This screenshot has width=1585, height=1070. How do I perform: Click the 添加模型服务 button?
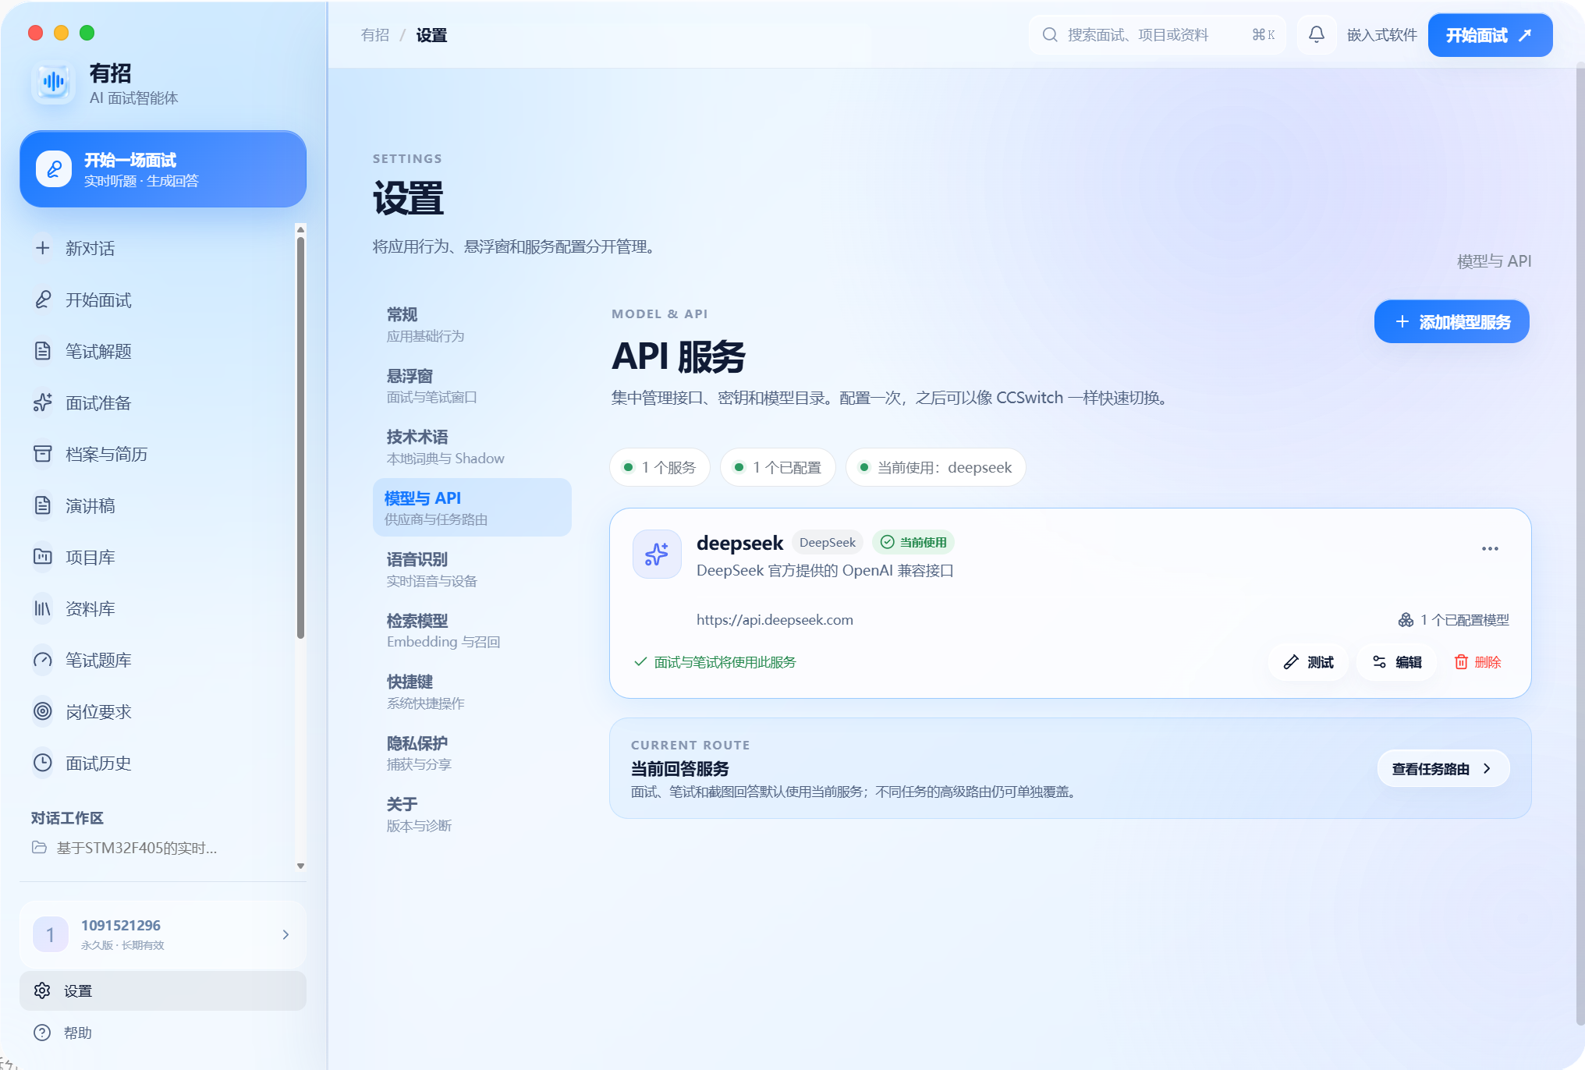(1452, 321)
